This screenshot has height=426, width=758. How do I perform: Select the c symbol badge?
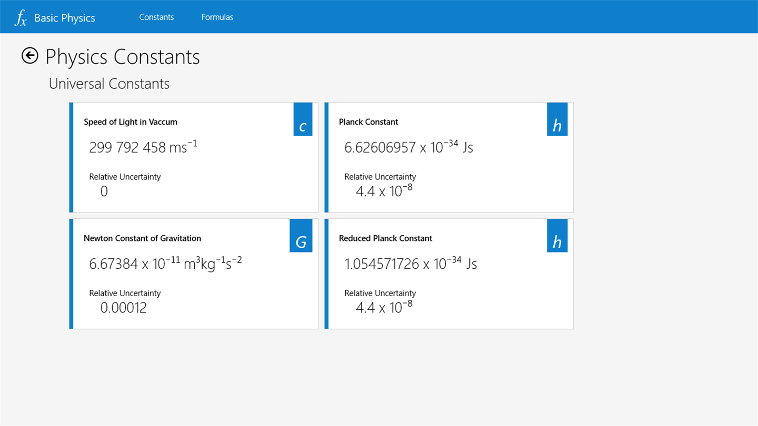303,119
